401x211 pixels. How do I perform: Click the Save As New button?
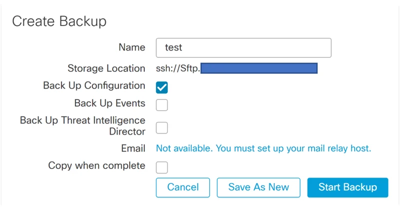[259, 187]
